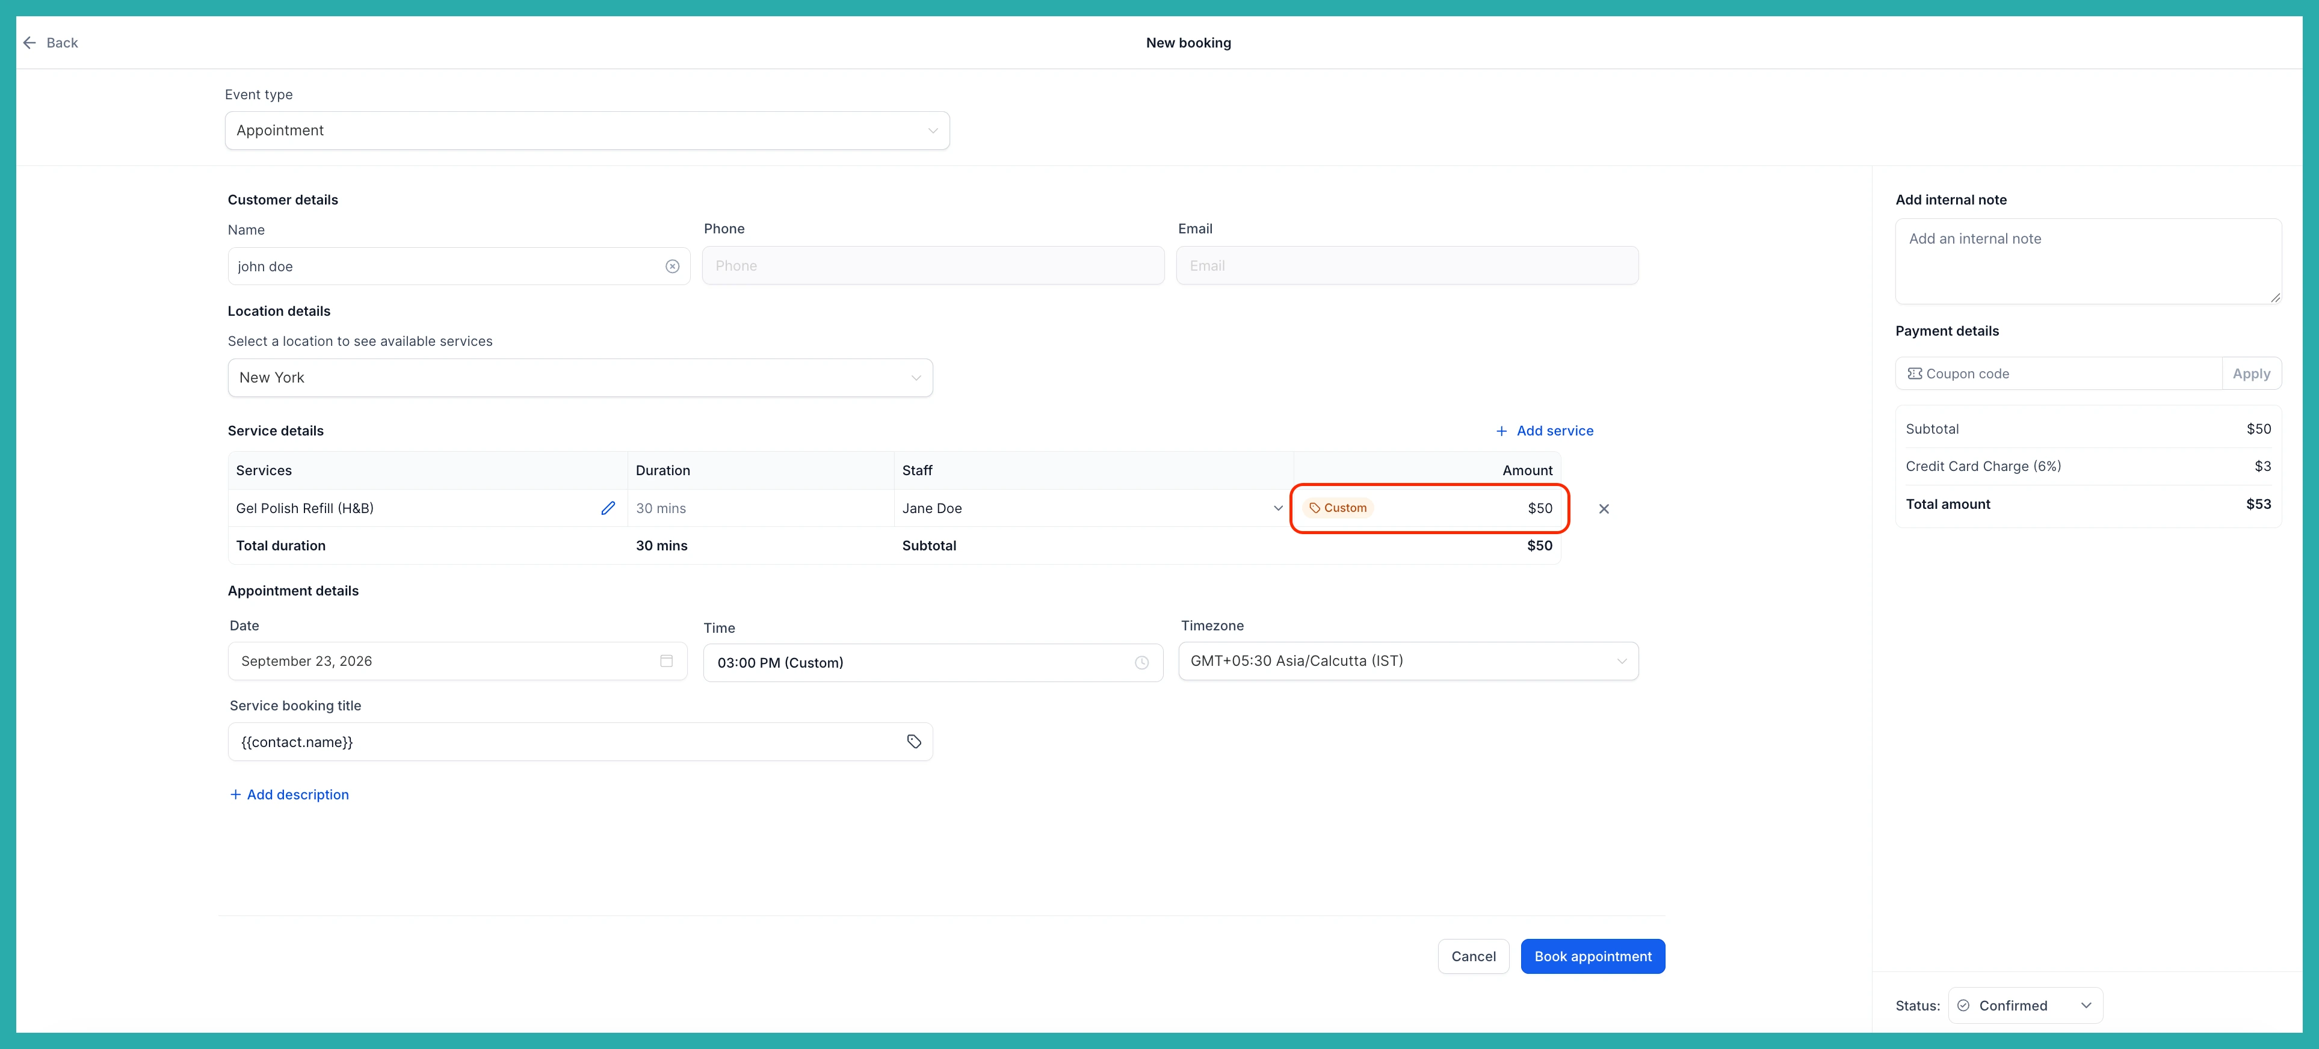This screenshot has width=2319, height=1049.
Task: Apply the coupon code
Action: 2250,374
